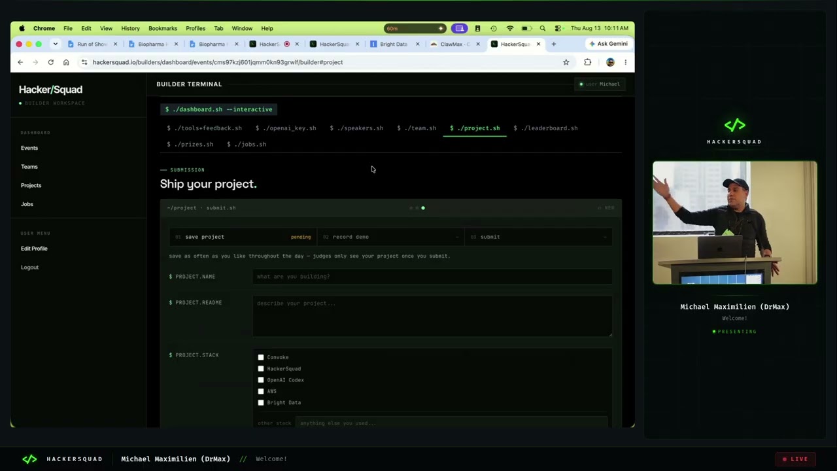Image resolution: width=837 pixels, height=471 pixels.
Task: Open a new tab with the plus icon
Action: [553, 44]
